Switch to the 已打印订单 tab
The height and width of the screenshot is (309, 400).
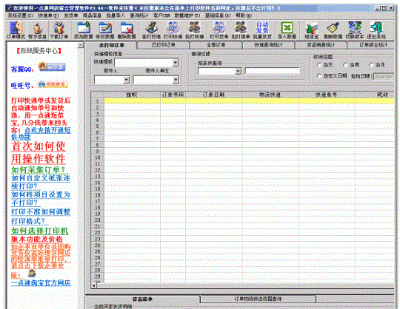(164, 45)
